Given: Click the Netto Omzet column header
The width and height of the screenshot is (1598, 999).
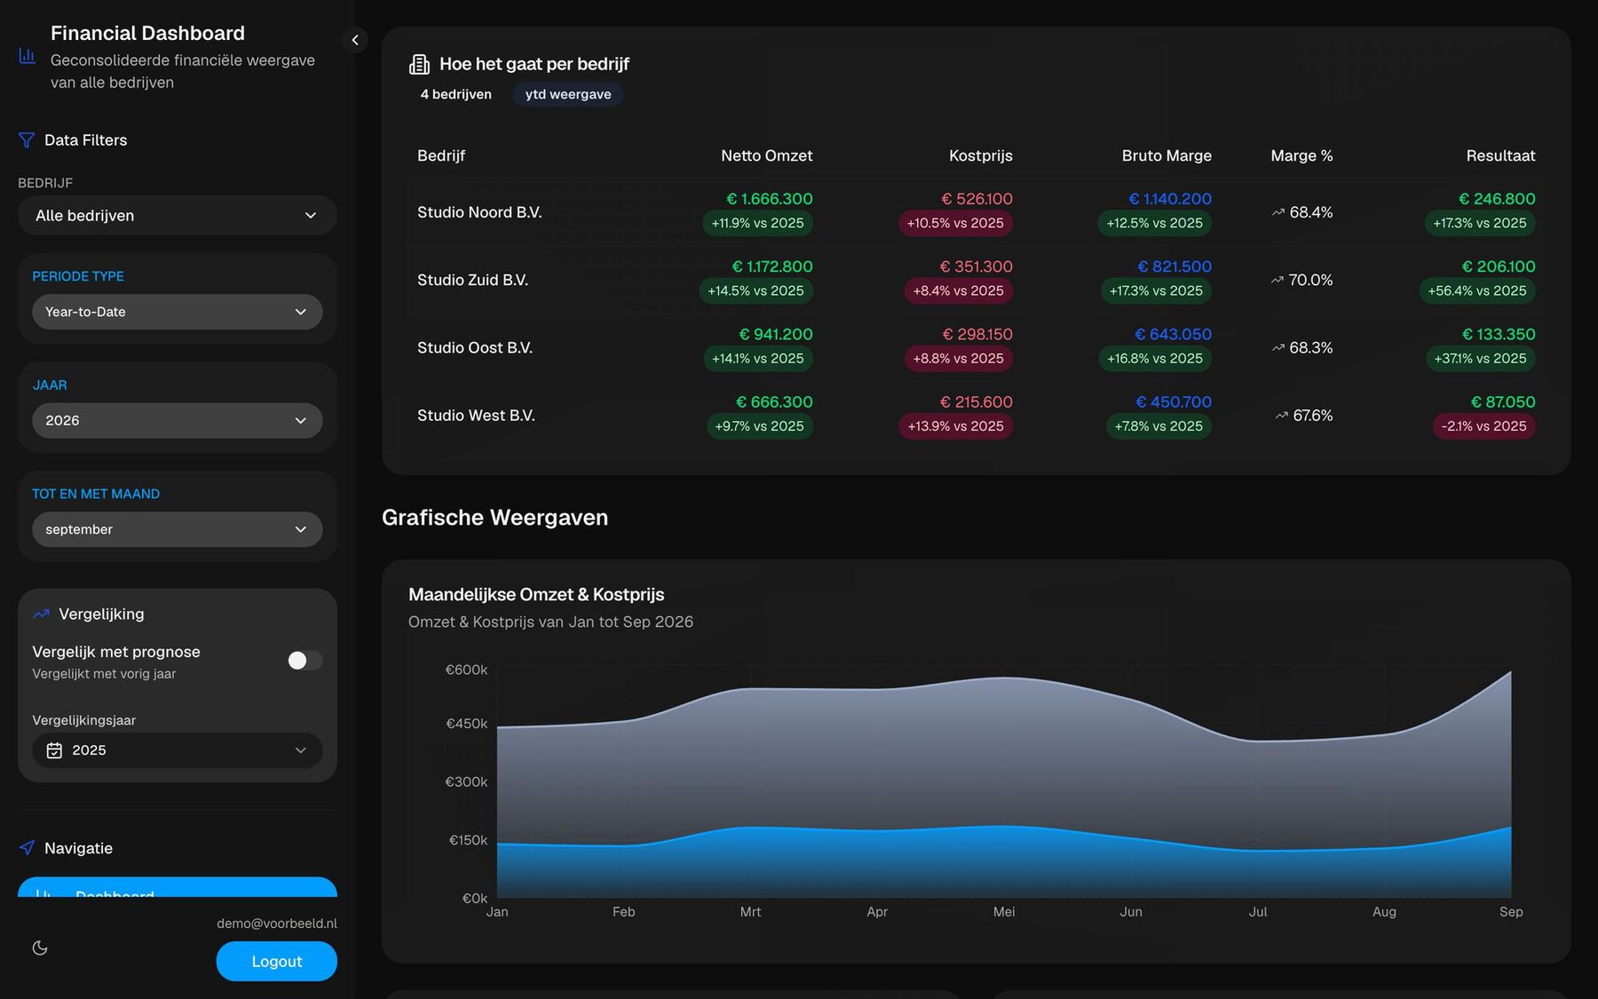Looking at the screenshot, I should click(767, 155).
